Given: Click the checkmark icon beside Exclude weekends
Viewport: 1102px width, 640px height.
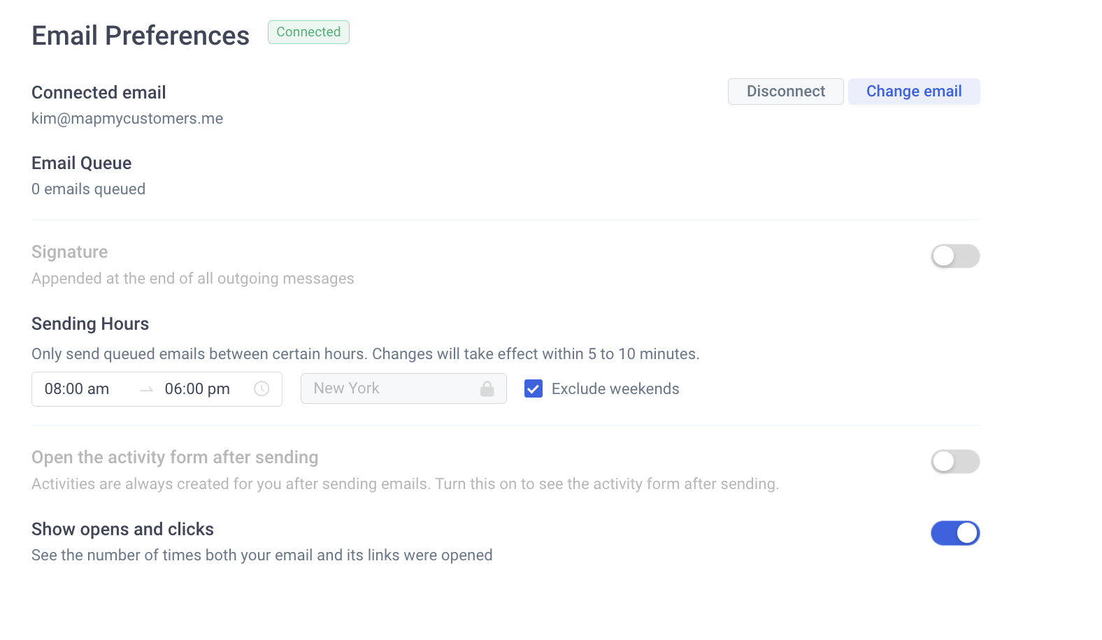Looking at the screenshot, I should 534,389.
